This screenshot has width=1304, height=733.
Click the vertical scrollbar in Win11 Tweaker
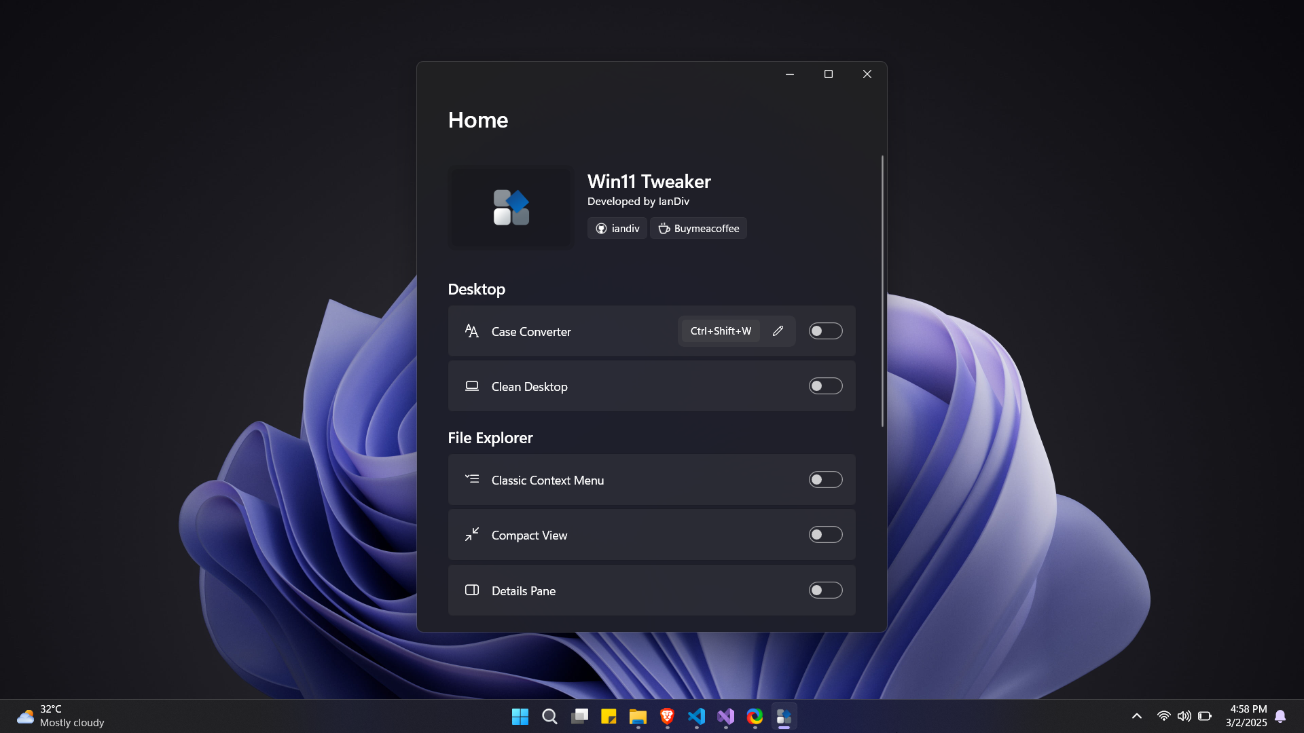[882, 291]
